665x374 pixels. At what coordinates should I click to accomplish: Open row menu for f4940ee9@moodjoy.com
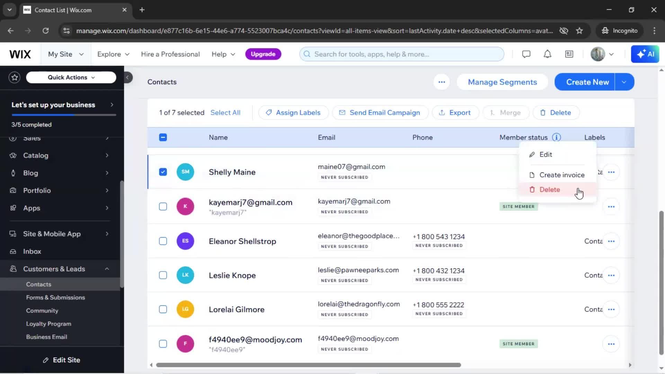point(611,344)
